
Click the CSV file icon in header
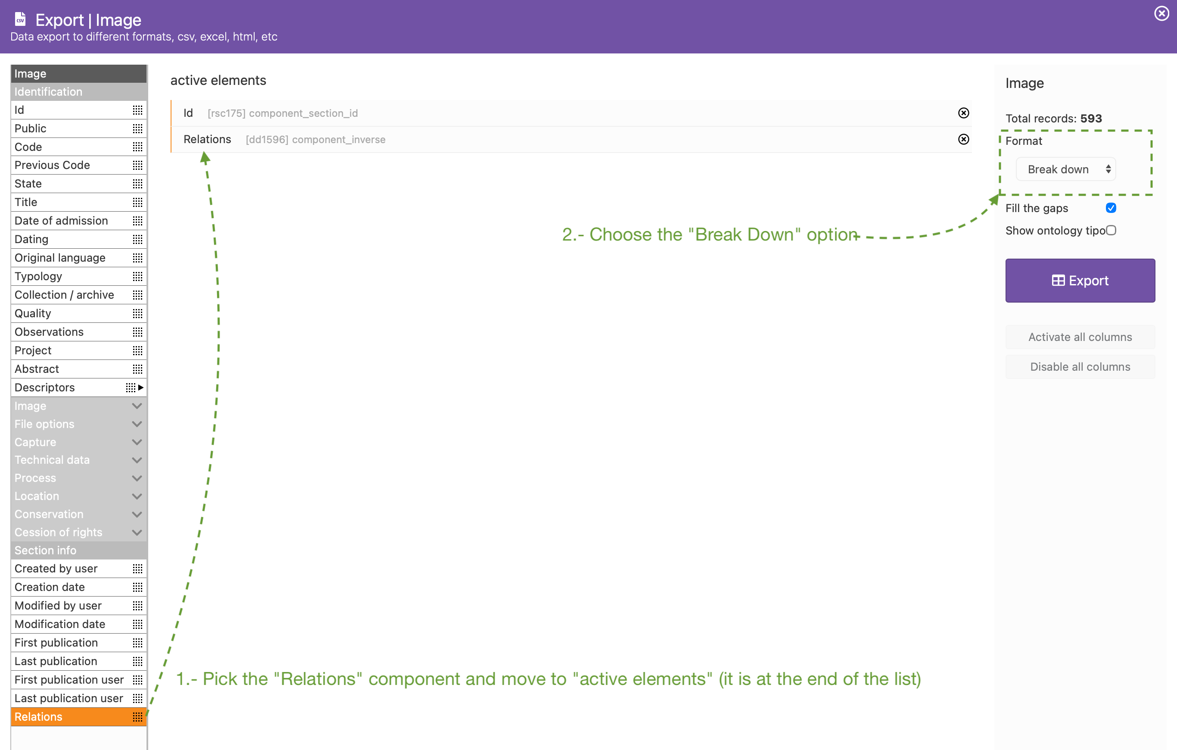pos(21,19)
